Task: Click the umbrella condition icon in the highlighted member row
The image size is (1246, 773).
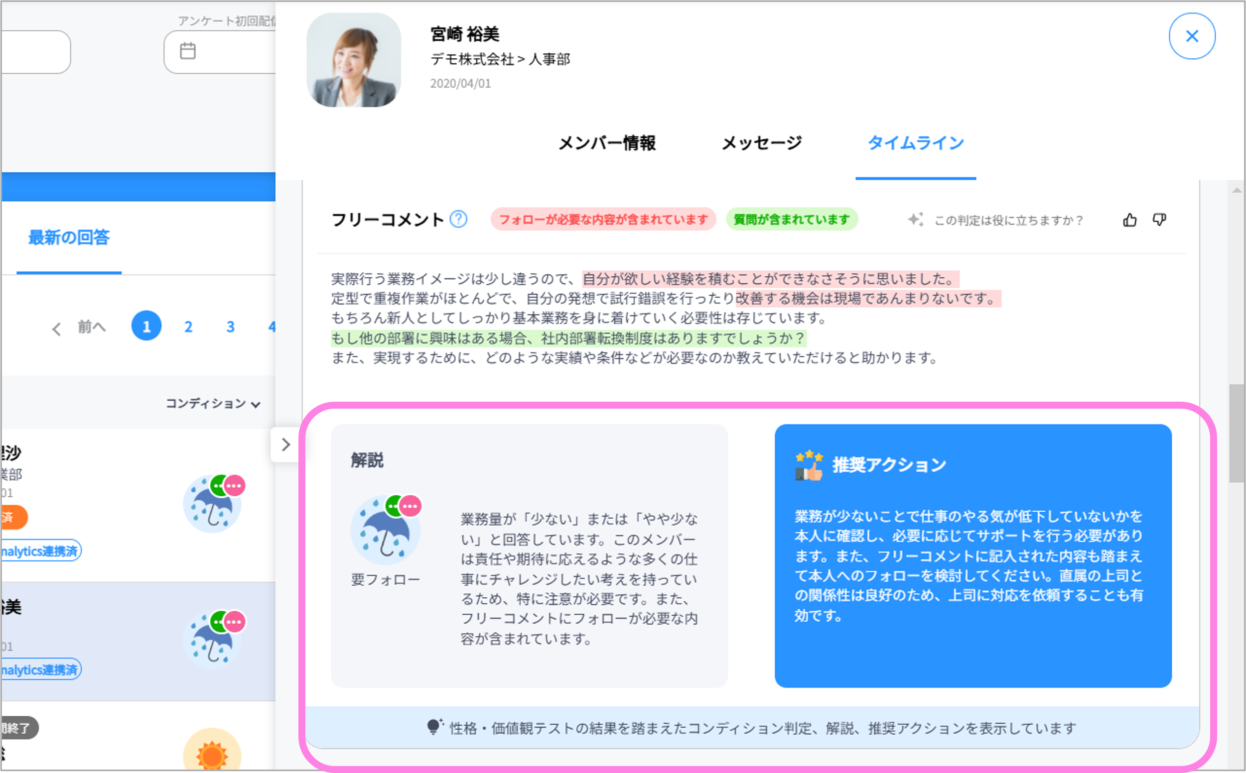Action: 213,640
